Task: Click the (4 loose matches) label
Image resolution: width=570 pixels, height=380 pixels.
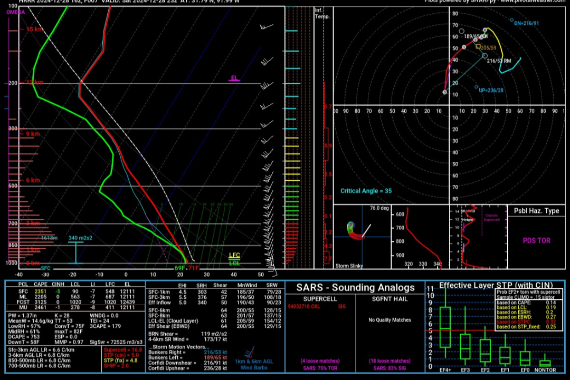Action: [320, 361]
